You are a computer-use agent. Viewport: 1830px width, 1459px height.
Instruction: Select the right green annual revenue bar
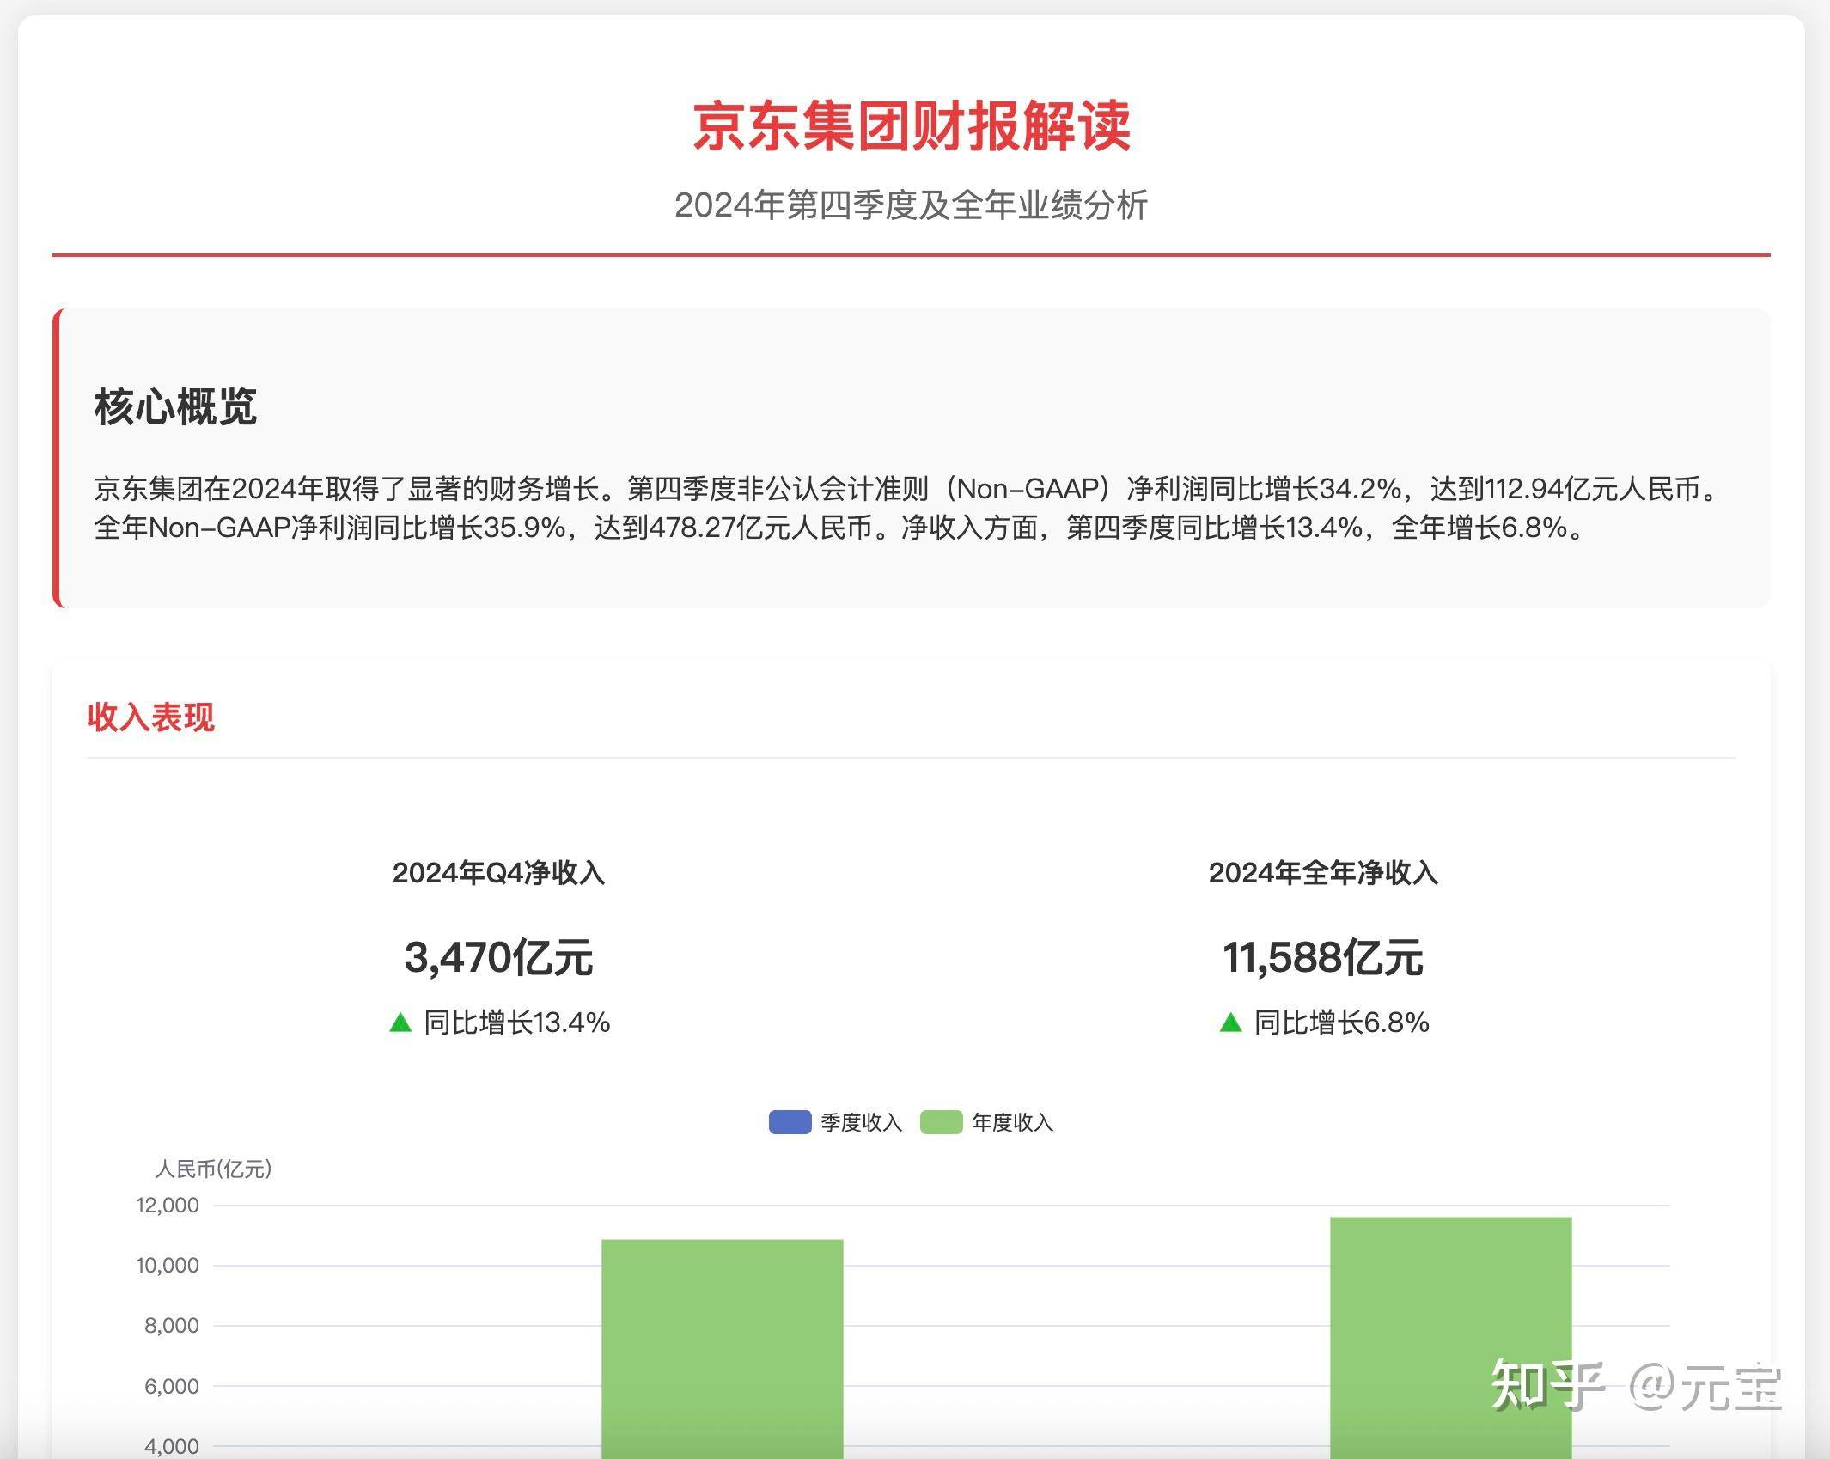pyautogui.click(x=1451, y=1337)
